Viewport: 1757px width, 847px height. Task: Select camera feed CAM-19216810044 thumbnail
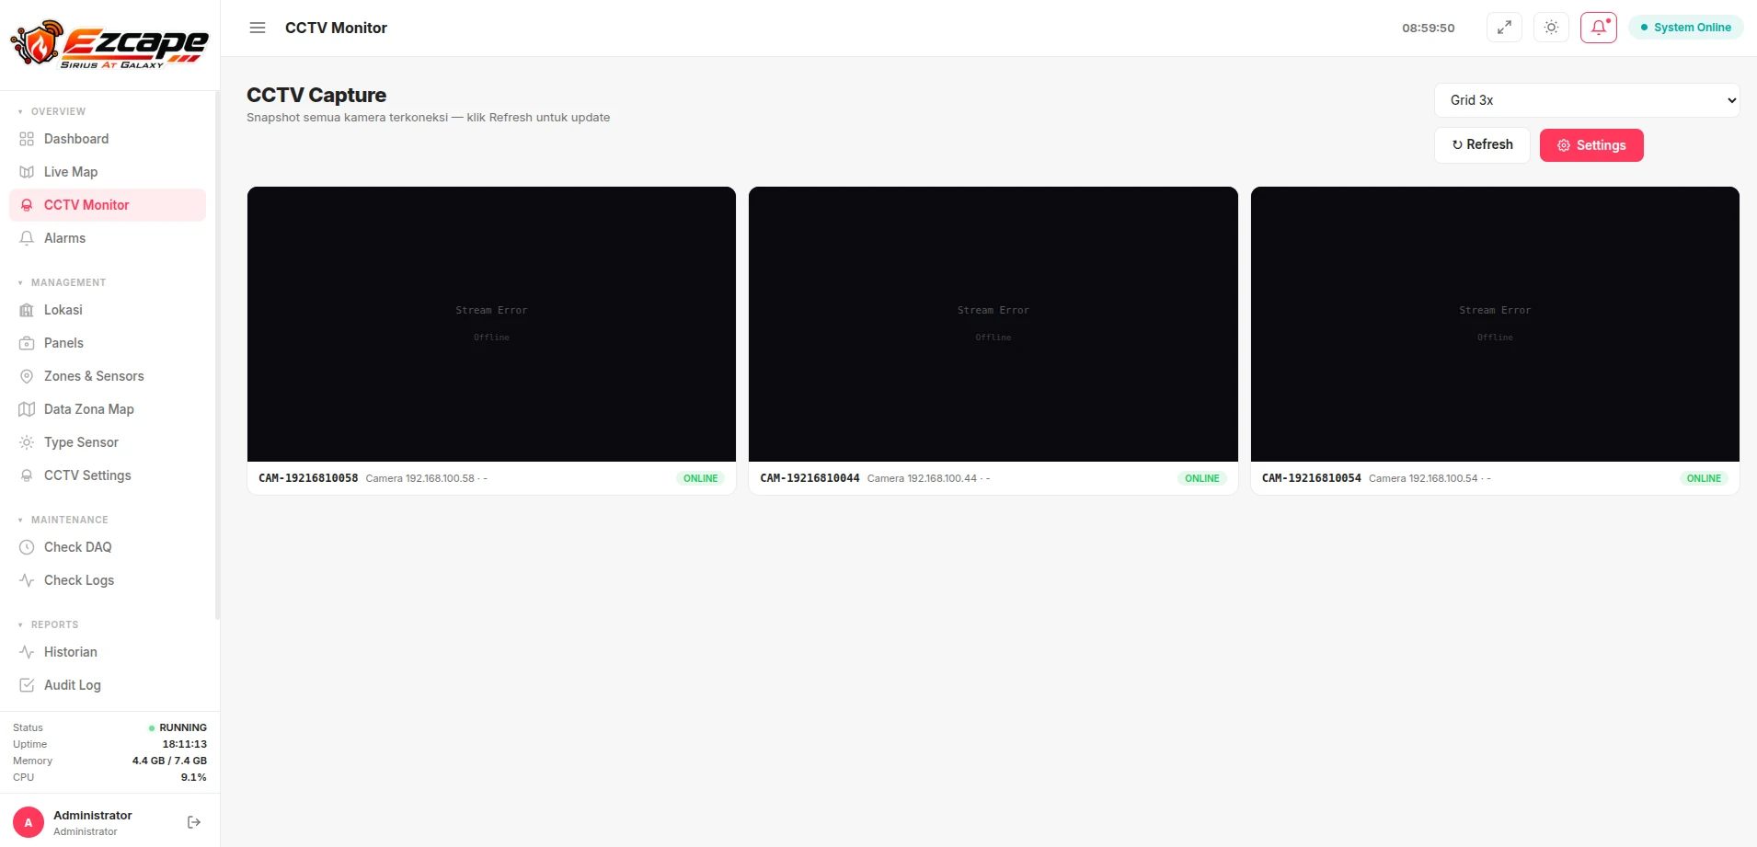[993, 324]
